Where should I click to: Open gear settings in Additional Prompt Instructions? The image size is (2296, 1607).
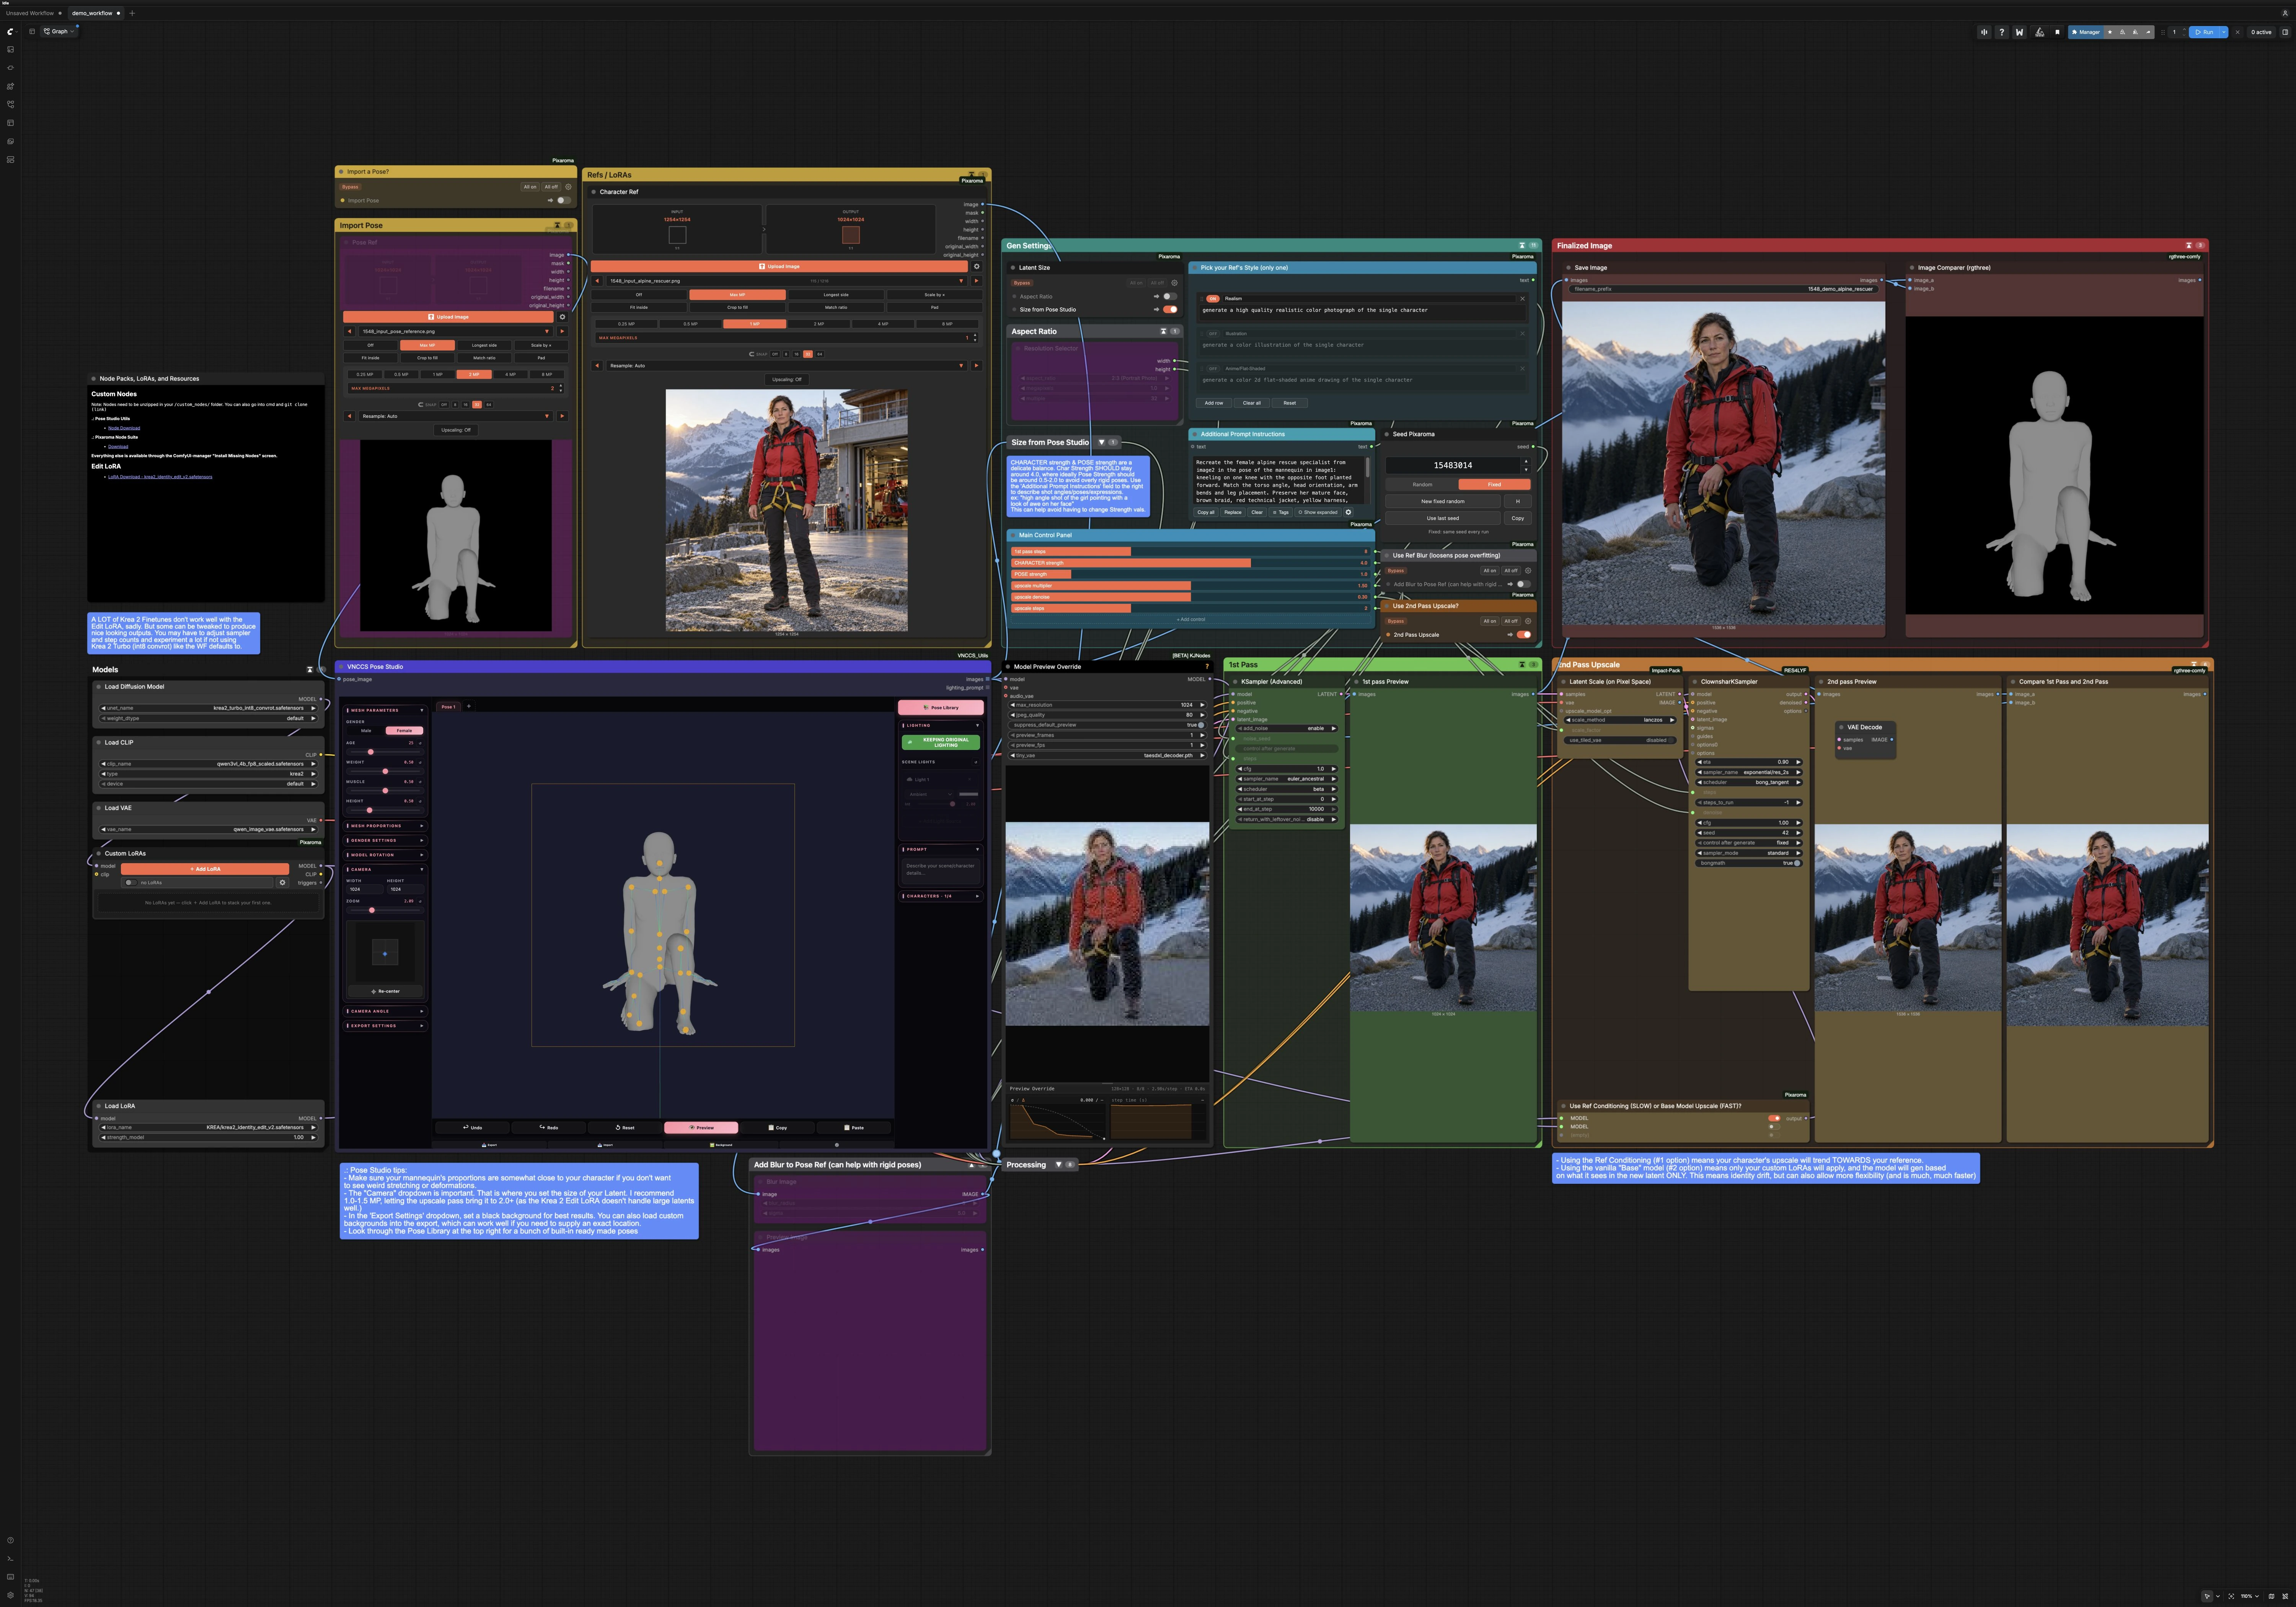point(1348,512)
